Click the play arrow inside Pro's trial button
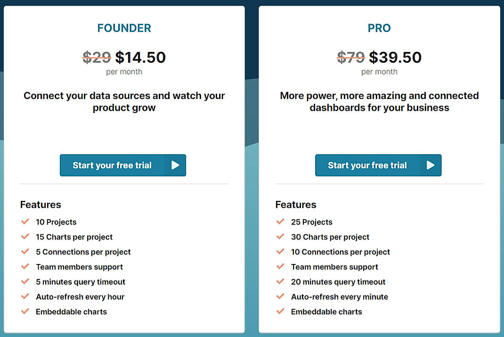Screen dimensions: 504x337 pyautogui.click(x=431, y=165)
